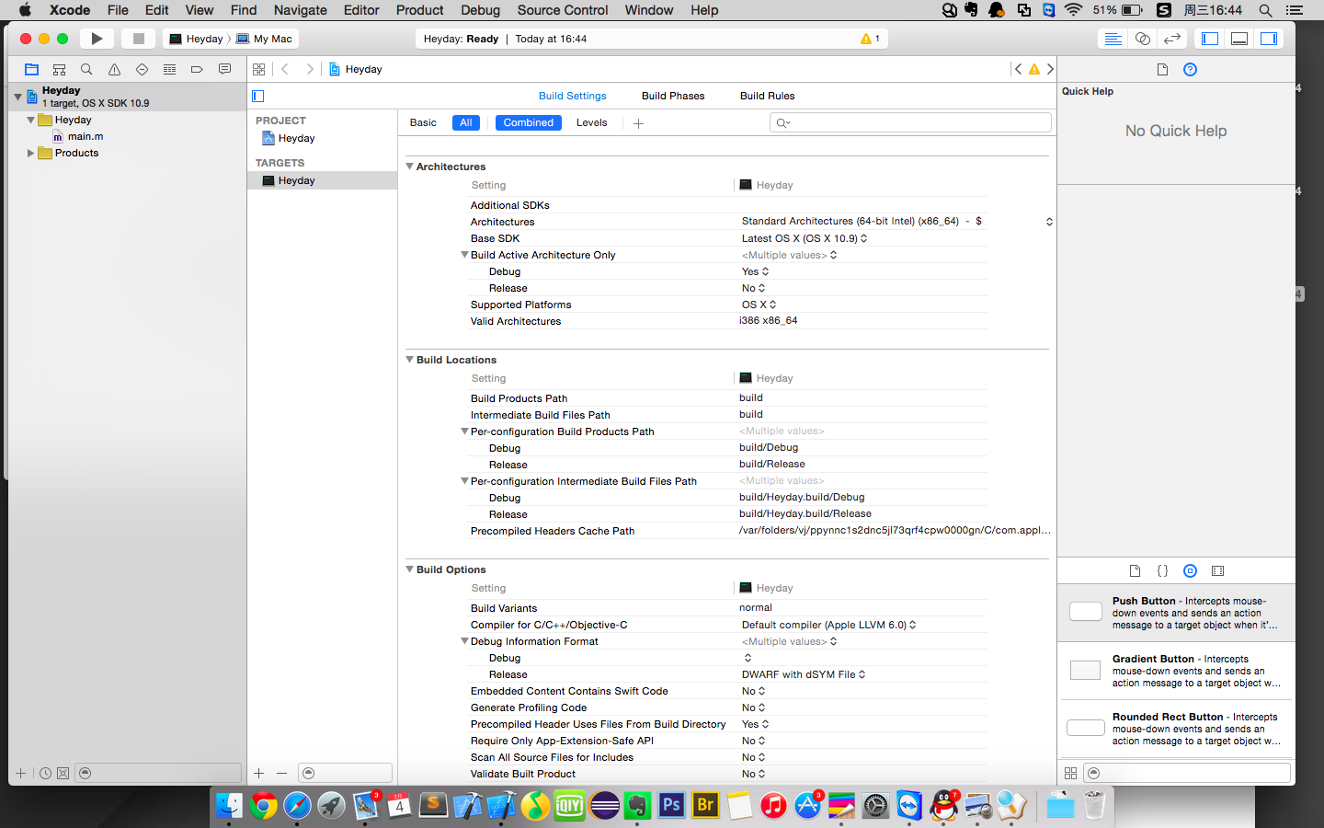1324x828 pixels.
Task: Toggle the Debug area visibility
Action: (1239, 39)
